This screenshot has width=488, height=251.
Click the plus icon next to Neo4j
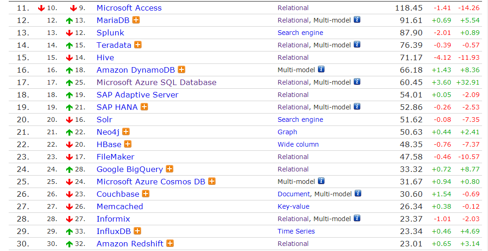[126, 132]
